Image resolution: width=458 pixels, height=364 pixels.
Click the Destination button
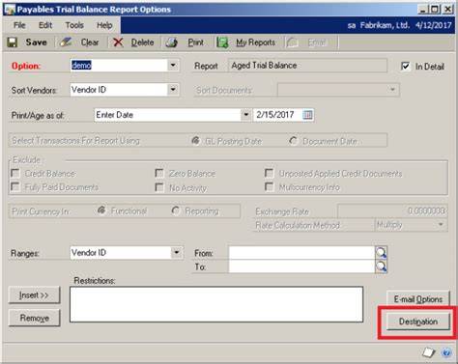point(417,322)
